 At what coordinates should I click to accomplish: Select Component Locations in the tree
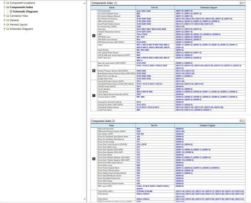[x=22, y=3]
